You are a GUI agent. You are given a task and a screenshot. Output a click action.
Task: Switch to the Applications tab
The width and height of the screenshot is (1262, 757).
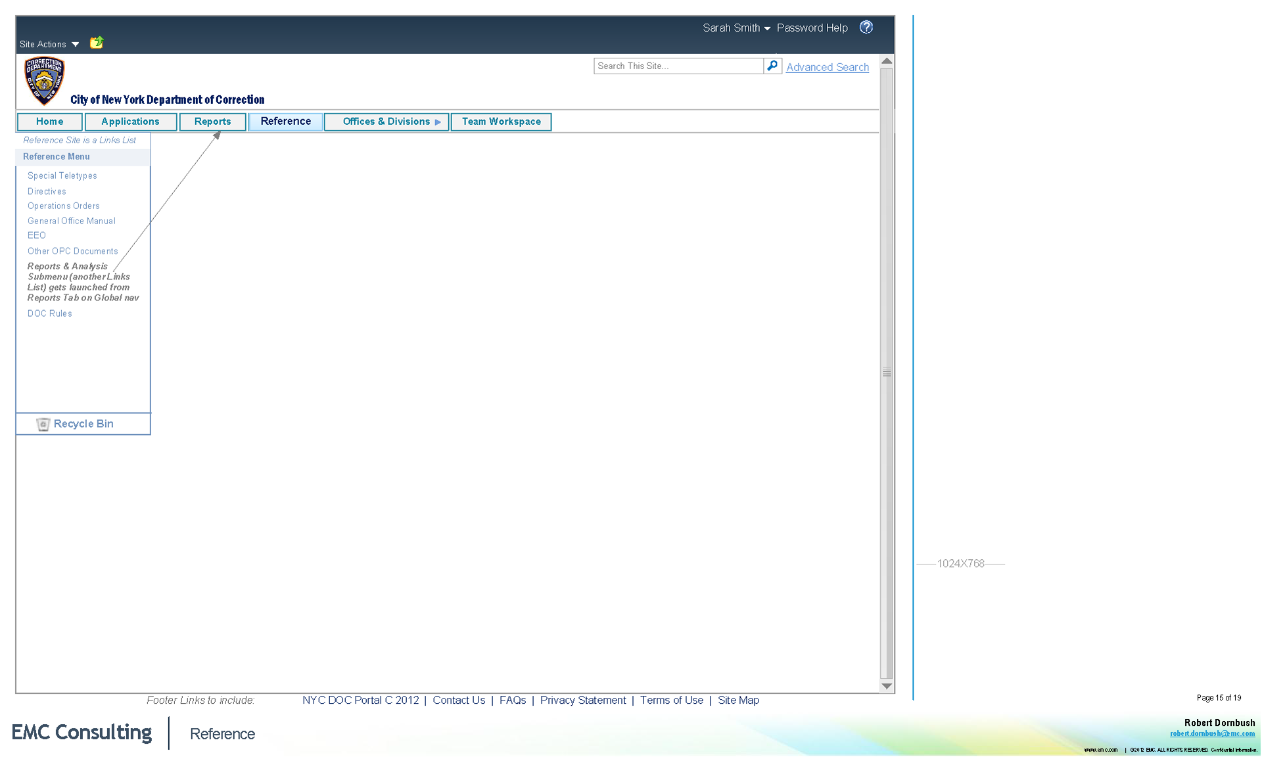(130, 122)
